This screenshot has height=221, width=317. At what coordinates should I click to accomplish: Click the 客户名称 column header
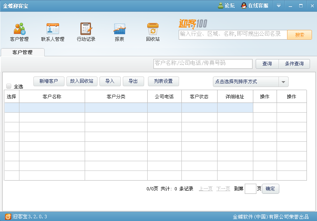tap(52, 97)
